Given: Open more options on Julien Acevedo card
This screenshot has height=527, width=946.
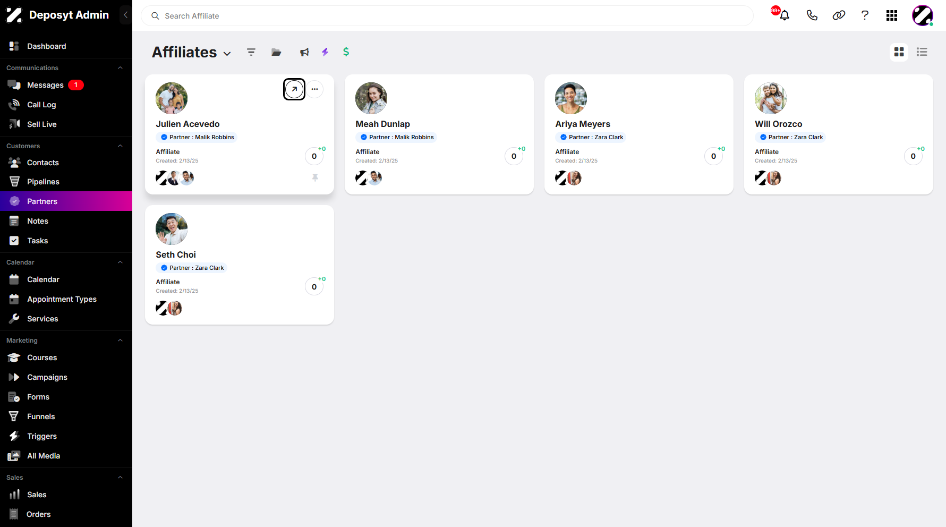Looking at the screenshot, I should 315,89.
